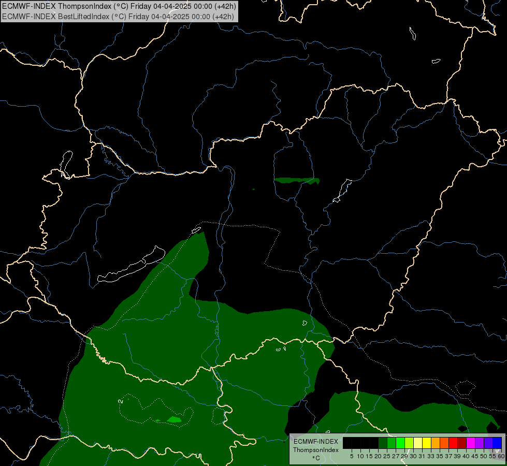Click the contour label 2 on the map
Screen dimensions: 507x466
tap(121, 401)
